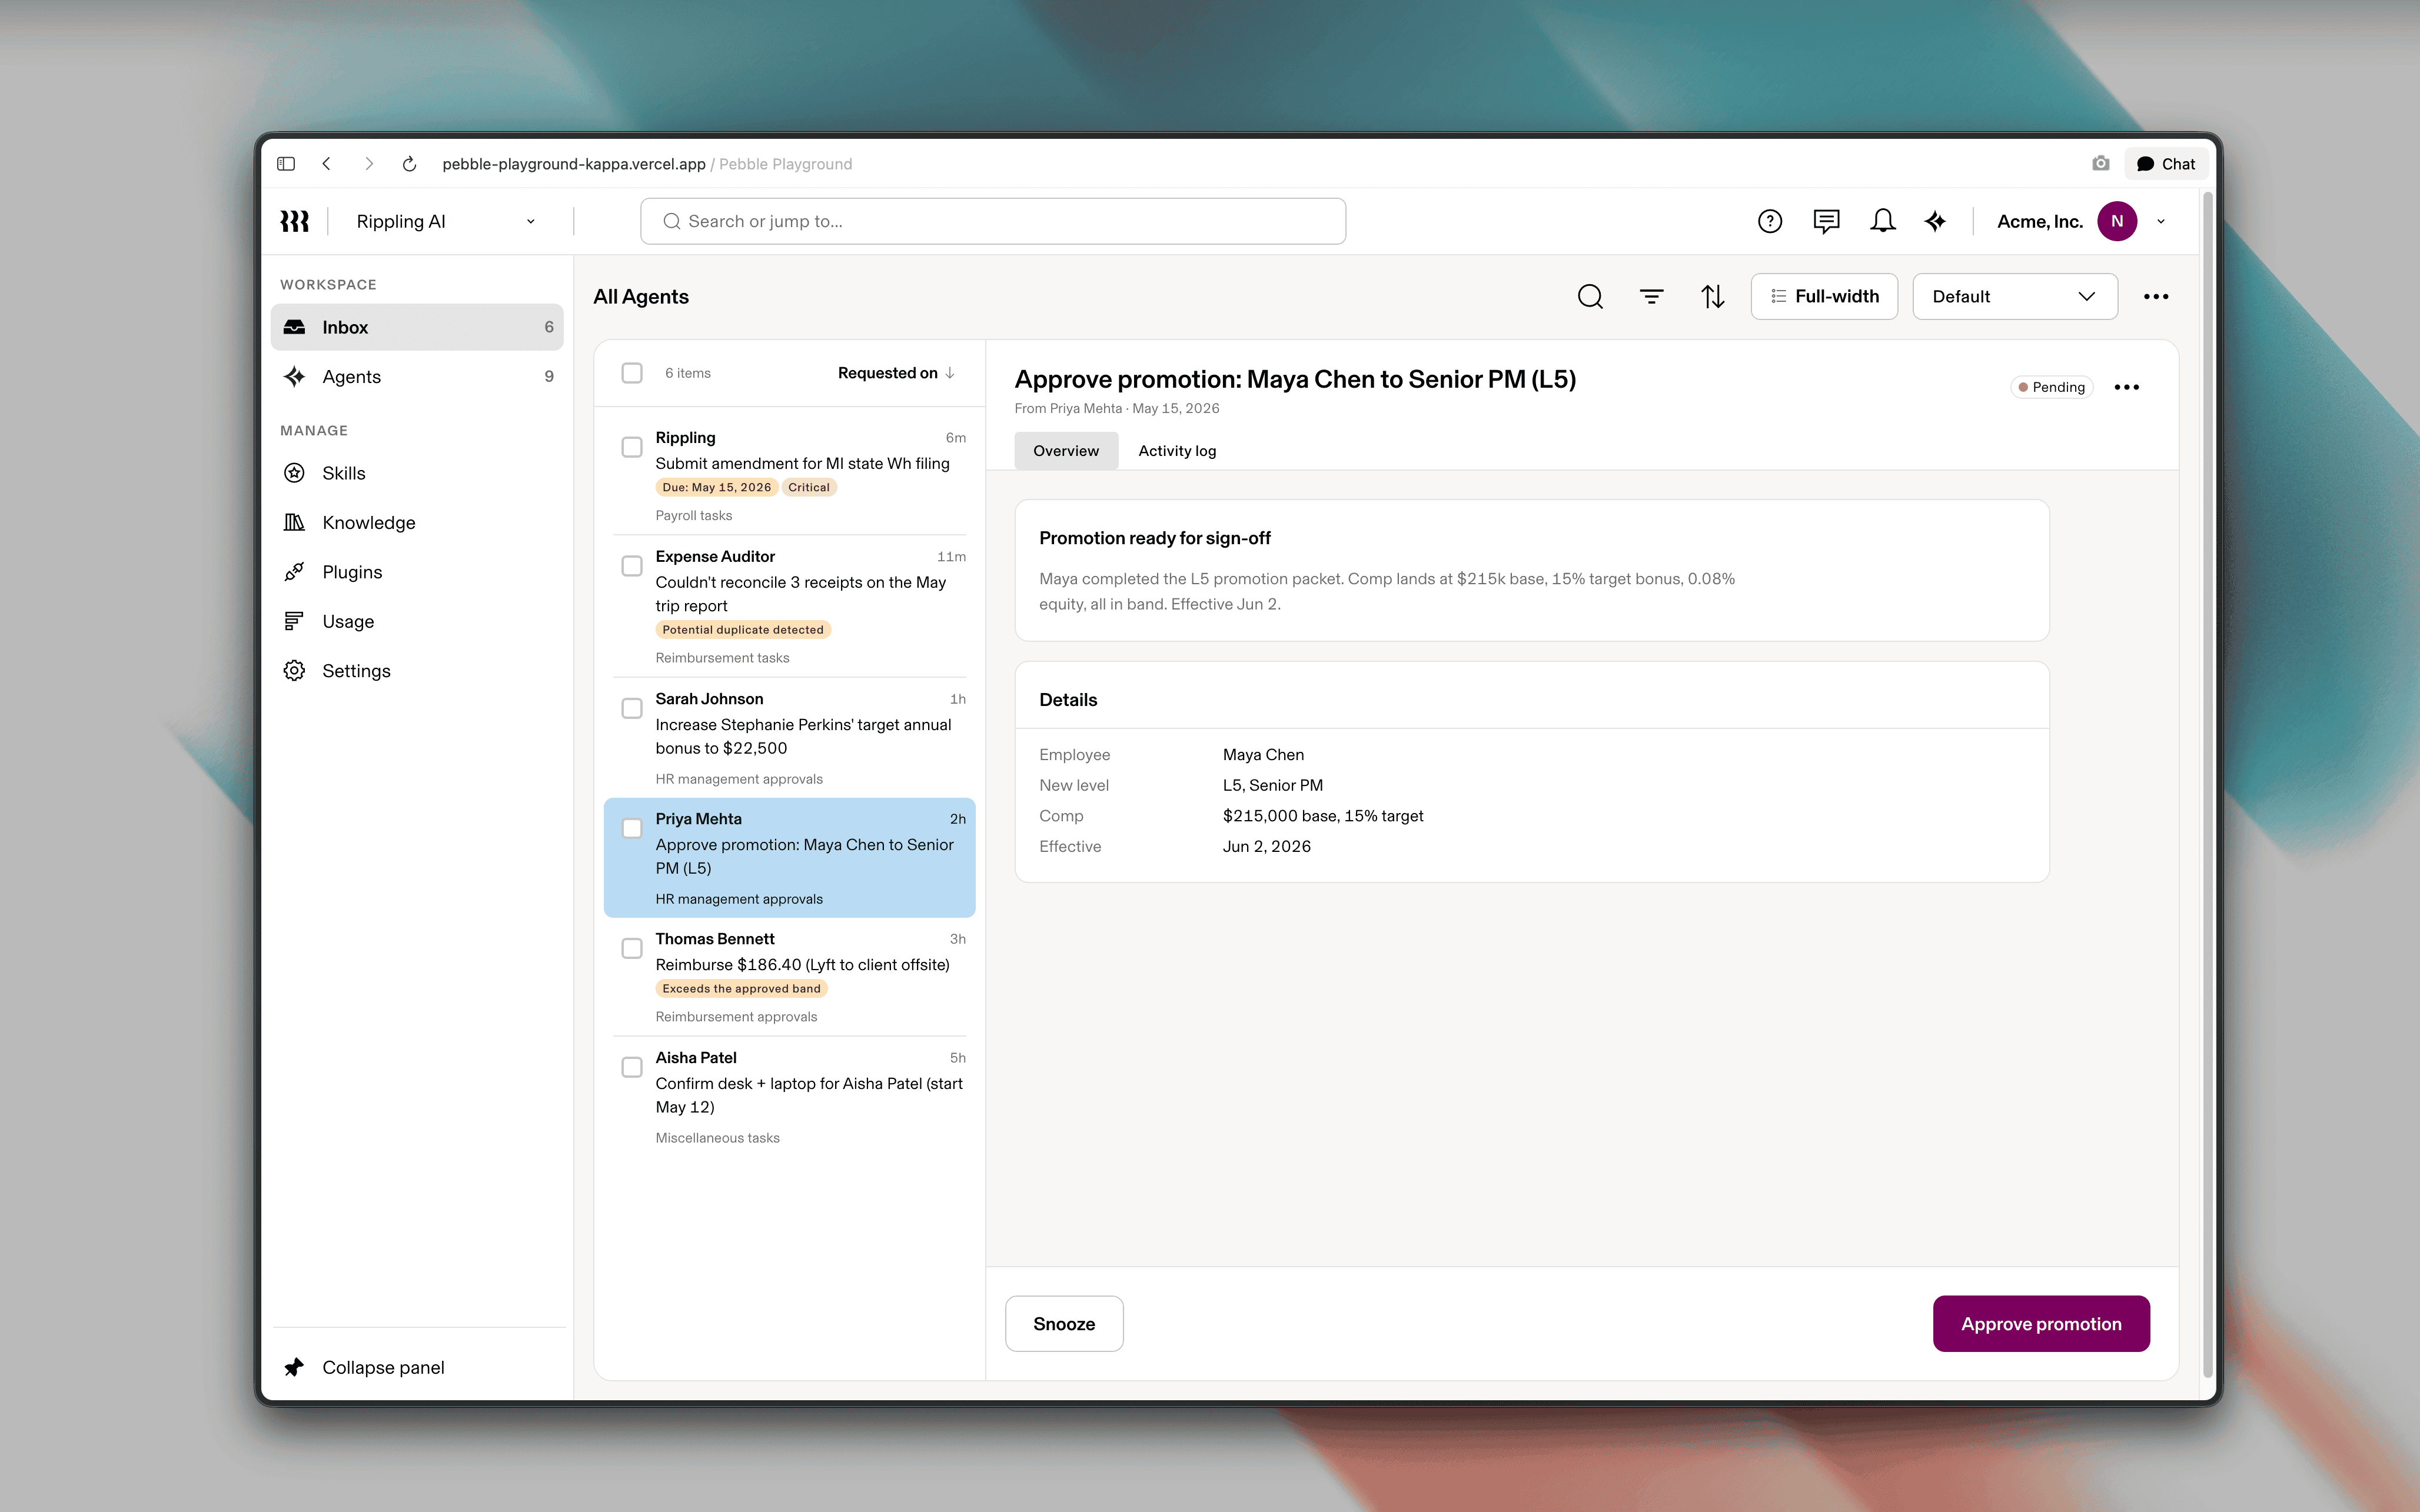This screenshot has width=2420, height=1512.
Task: Toggle the Full-width view button
Action: coord(1824,296)
